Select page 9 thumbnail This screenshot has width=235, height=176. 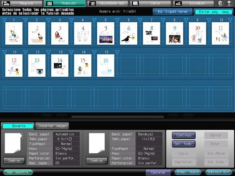click(x=197, y=34)
